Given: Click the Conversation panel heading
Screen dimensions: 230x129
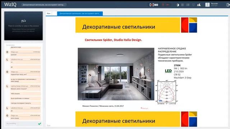Looking at the screenshot, I should [x=10, y=45].
